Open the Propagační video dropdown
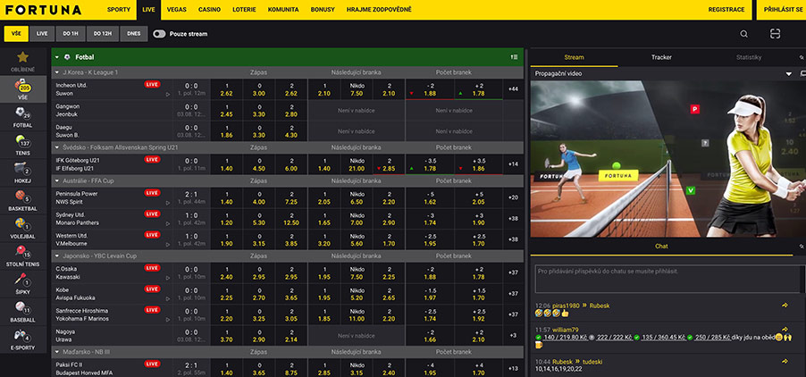The height and width of the screenshot is (377, 806). pos(789,73)
